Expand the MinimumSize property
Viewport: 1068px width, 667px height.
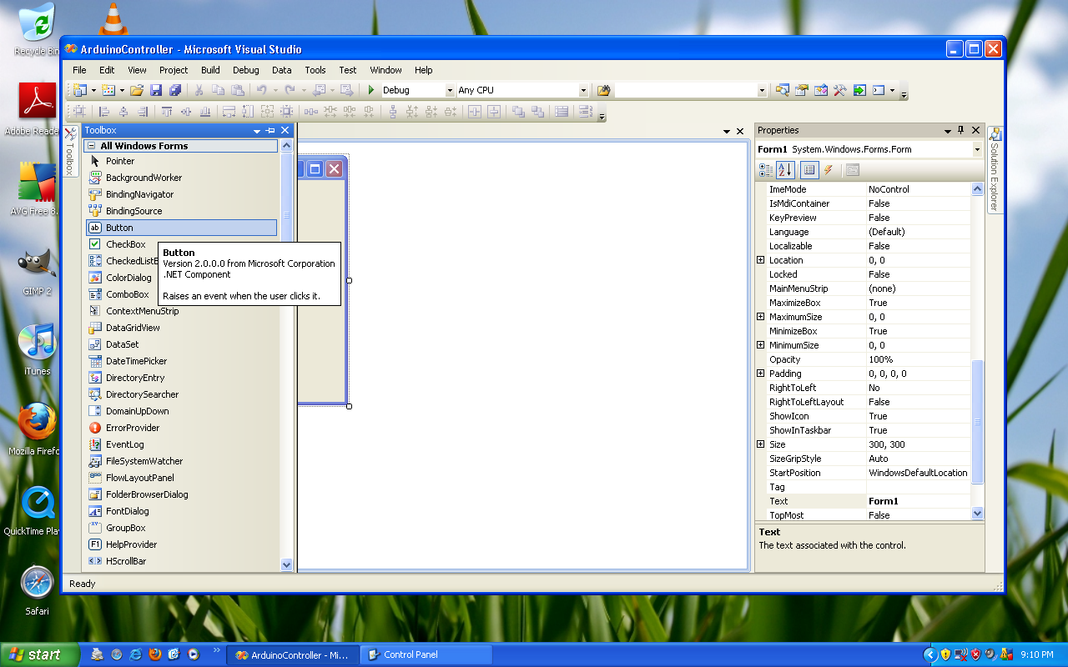tap(760, 345)
